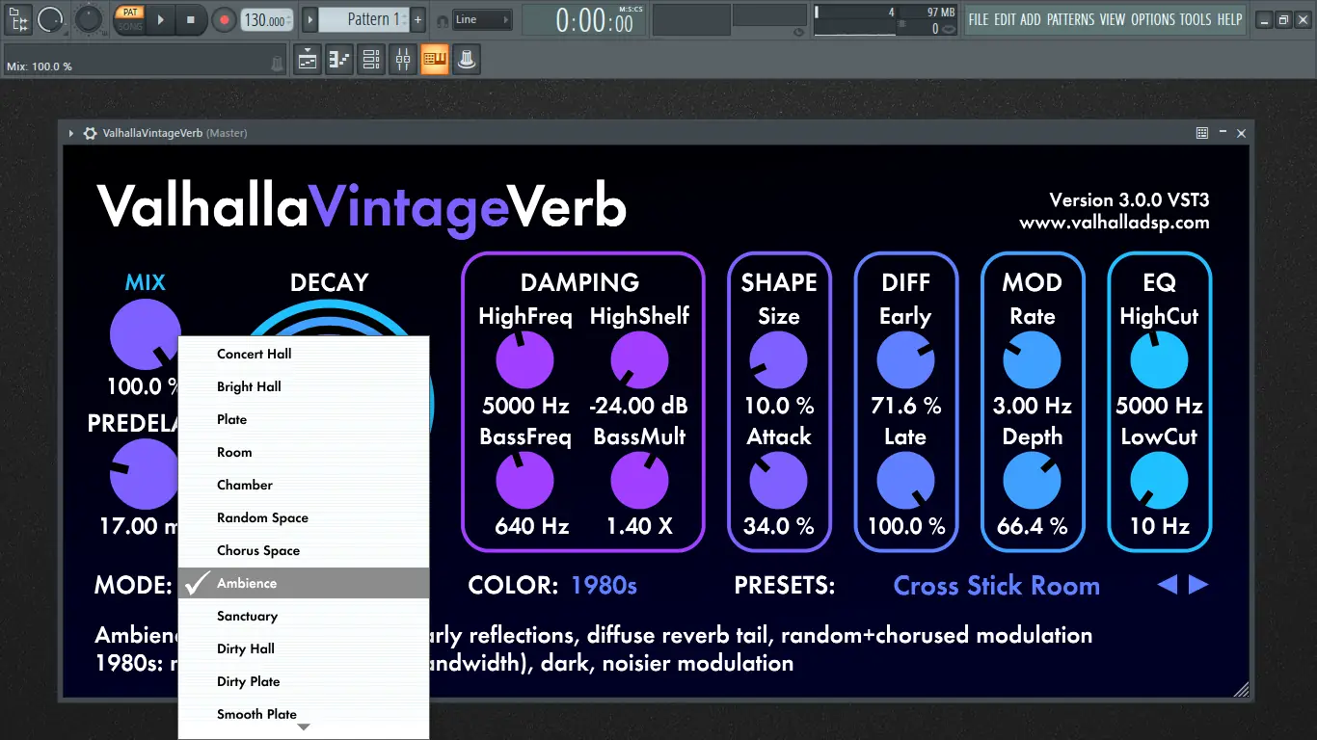Click the Play button in the transport

160,19
